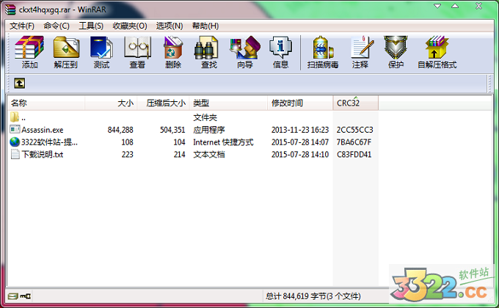Click the CRC value 7BA6C67F
499x308 pixels.
[x=354, y=142]
